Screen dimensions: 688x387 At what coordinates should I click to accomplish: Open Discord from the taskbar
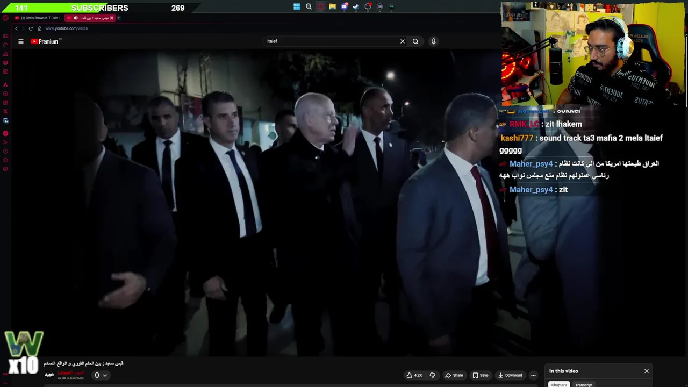pos(345,7)
